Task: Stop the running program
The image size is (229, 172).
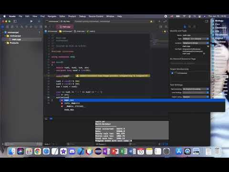Action: click(x=39, y=21)
